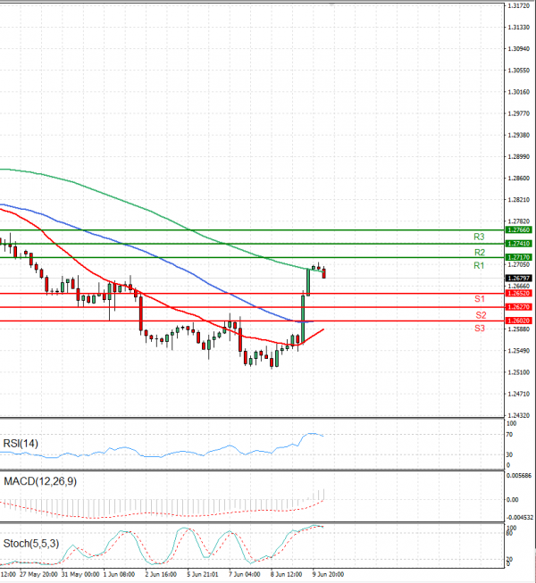Screen dimensions: 536x583
Task: Click the black current price tag 1.26797
Action: [518, 279]
